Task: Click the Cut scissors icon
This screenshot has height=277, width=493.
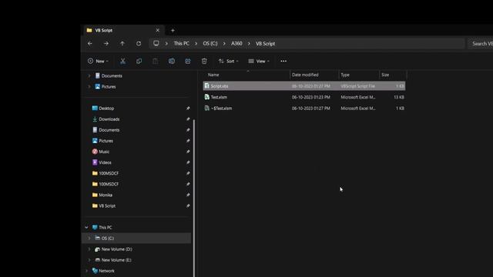Action: (123, 62)
